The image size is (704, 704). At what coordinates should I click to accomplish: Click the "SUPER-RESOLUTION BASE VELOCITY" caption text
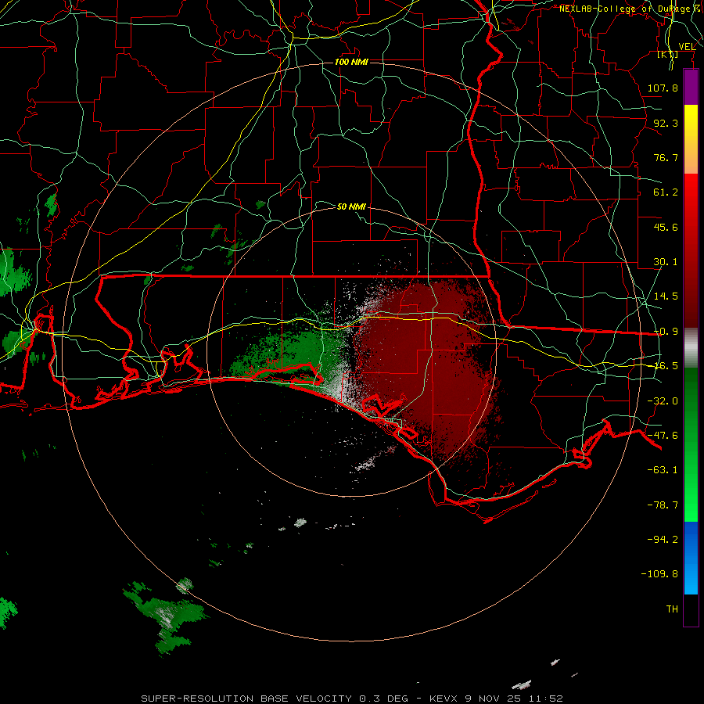coord(246,699)
